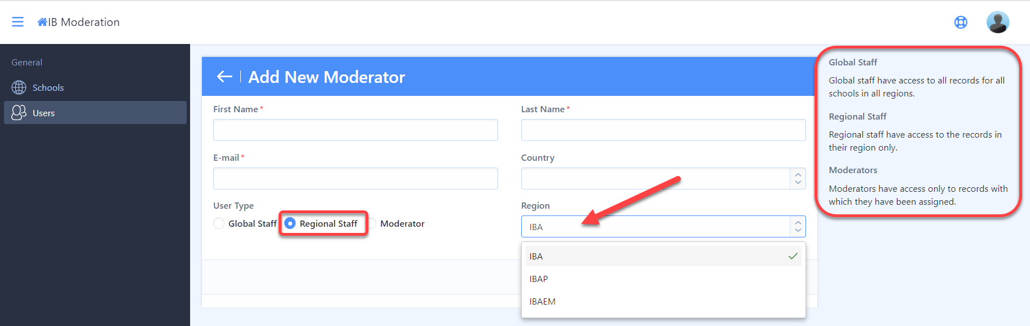Screen dimensions: 1030x326
Task: Click the IB Moderation title link
Action: pos(83,22)
